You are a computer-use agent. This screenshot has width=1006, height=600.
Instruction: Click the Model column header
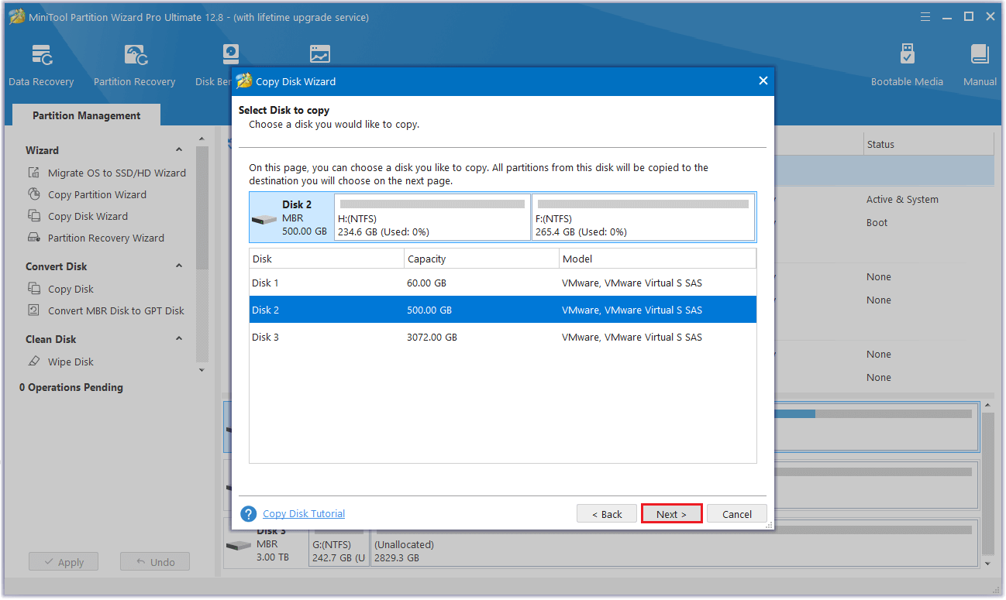coord(657,259)
